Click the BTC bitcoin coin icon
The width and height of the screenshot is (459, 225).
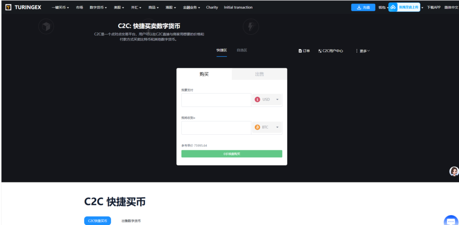[x=257, y=127]
